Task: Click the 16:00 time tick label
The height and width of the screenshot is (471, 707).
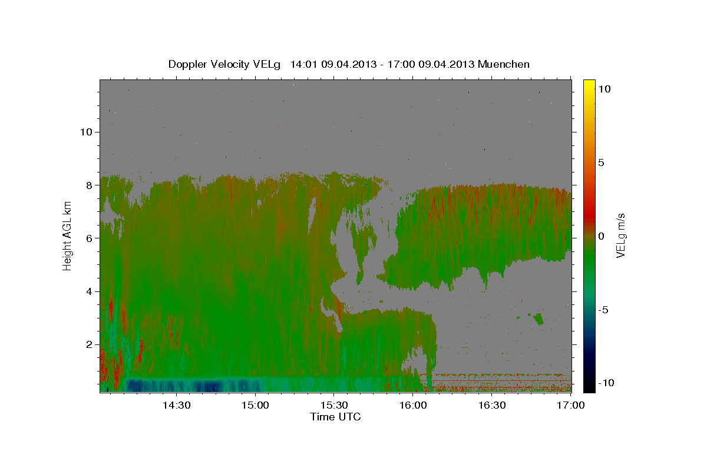Action: click(x=413, y=405)
